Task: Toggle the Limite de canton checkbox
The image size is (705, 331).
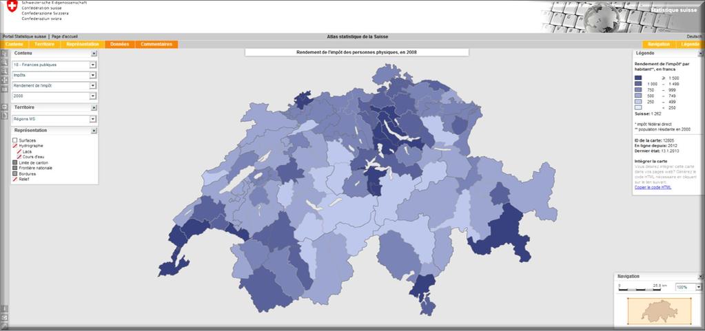Action: point(15,162)
